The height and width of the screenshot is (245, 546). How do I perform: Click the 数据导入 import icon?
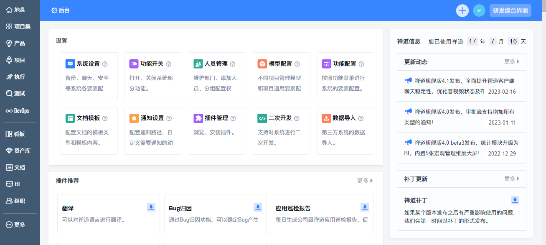[x=326, y=118]
